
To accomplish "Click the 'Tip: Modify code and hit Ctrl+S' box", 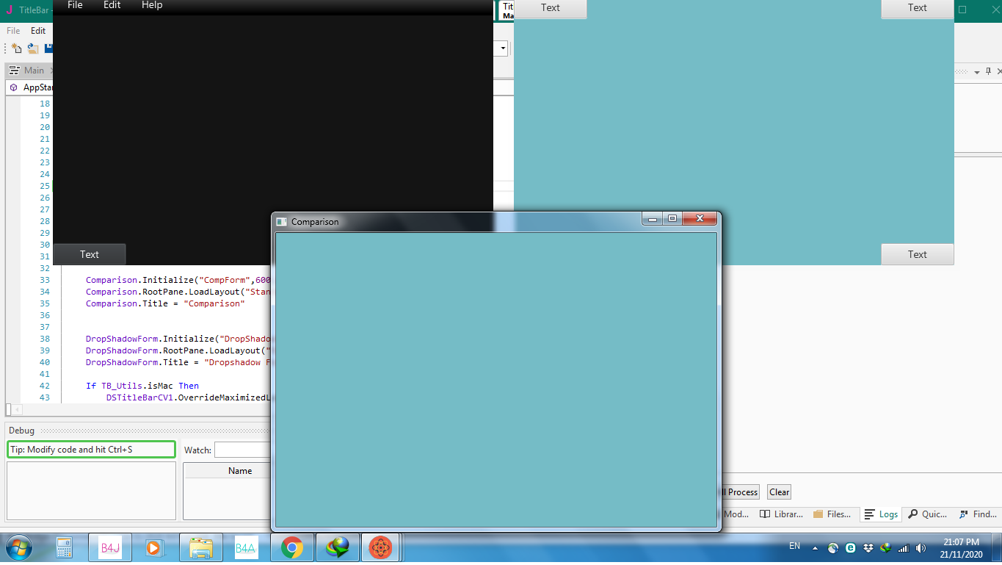I will pyautogui.click(x=92, y=450).
